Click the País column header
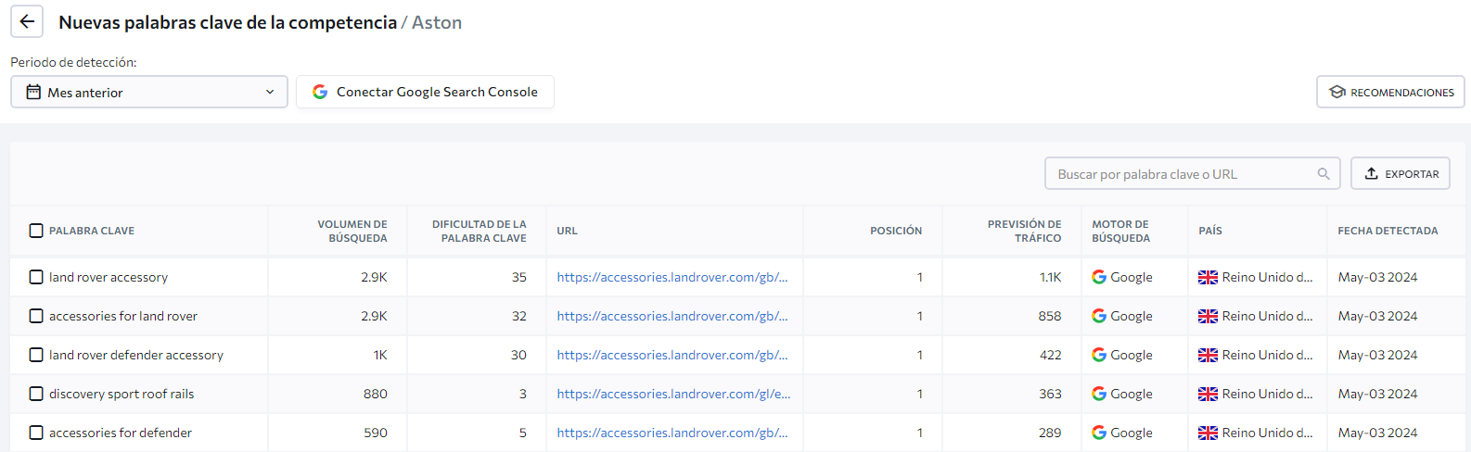Viewport: 1471px width, 452px height. point(1210,231)
